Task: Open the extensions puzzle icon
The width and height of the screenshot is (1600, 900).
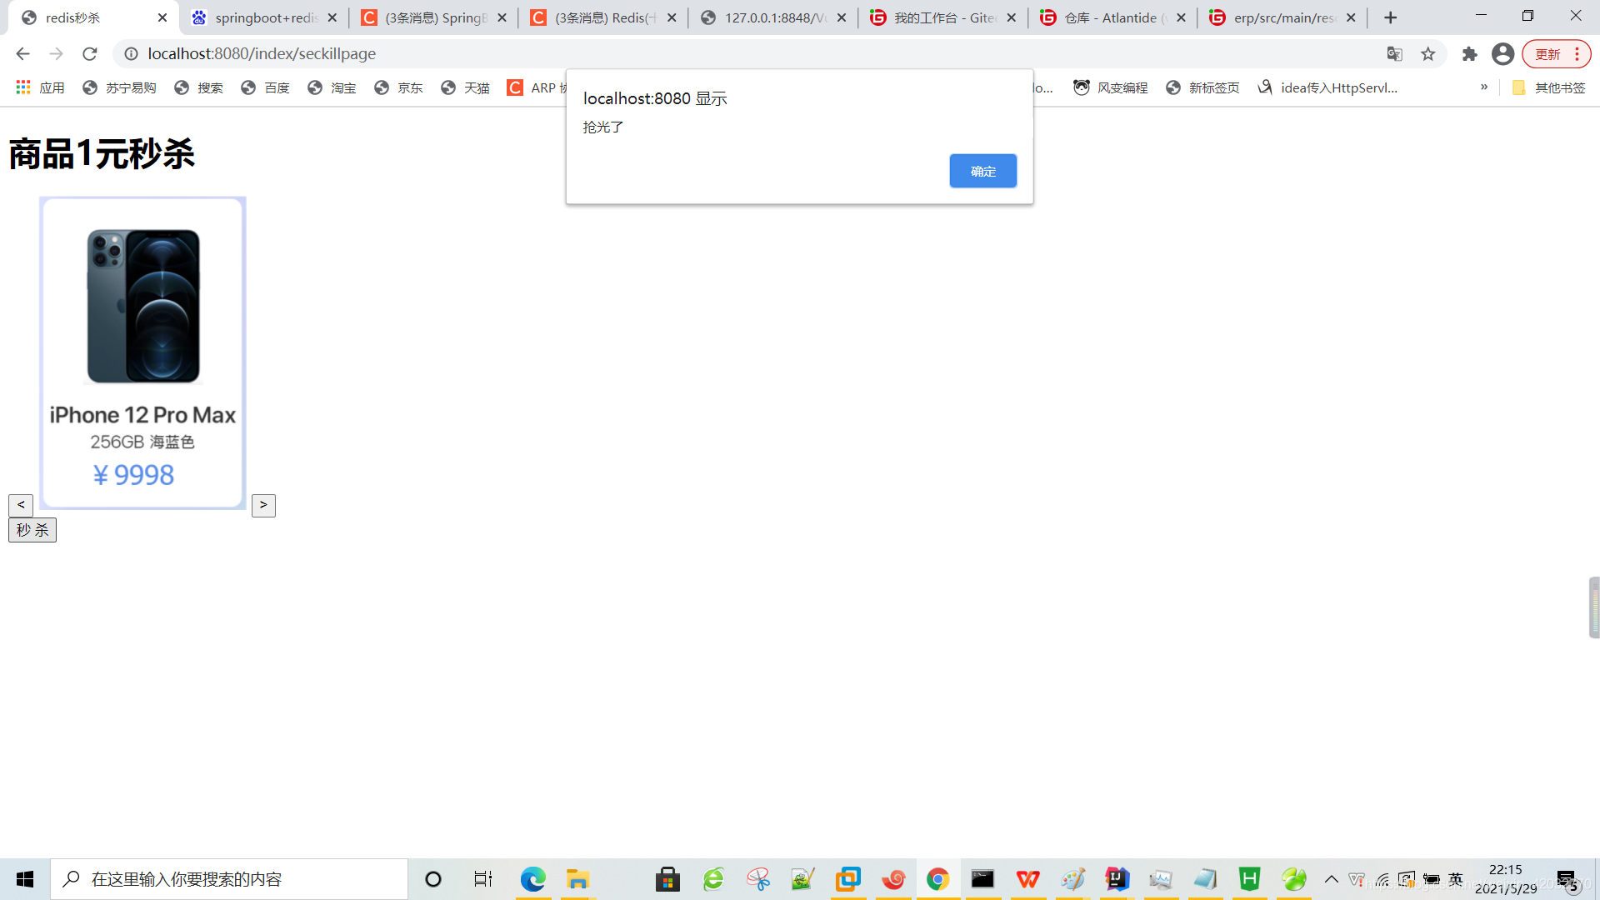Action: pyautogui.click(x=1469, y=54)
